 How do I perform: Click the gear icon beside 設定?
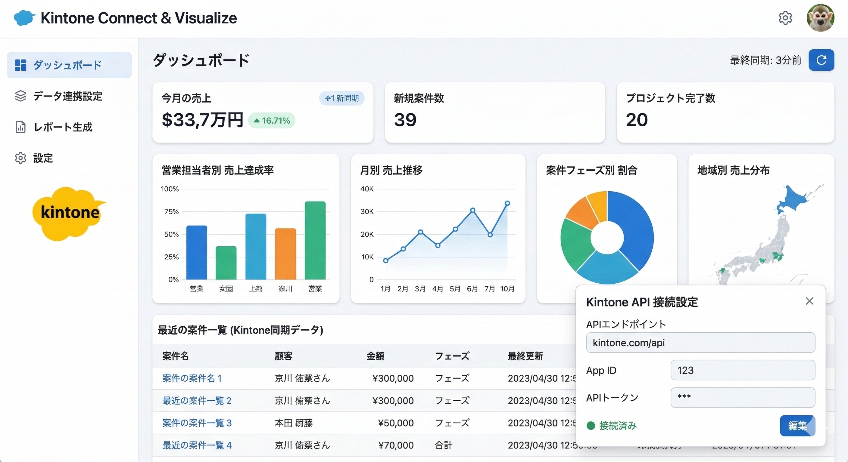(20, 158)
